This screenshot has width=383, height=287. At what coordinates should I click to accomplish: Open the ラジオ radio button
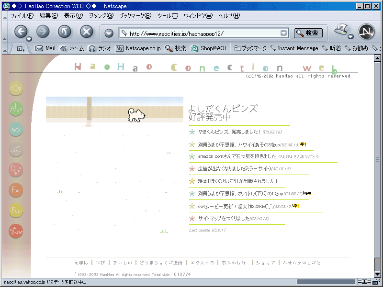pyautogui.click(x=100, y=48)
